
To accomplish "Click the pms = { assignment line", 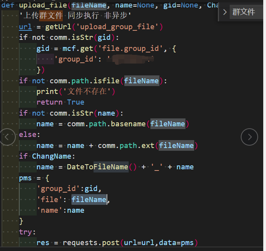I will coord(34,178).
